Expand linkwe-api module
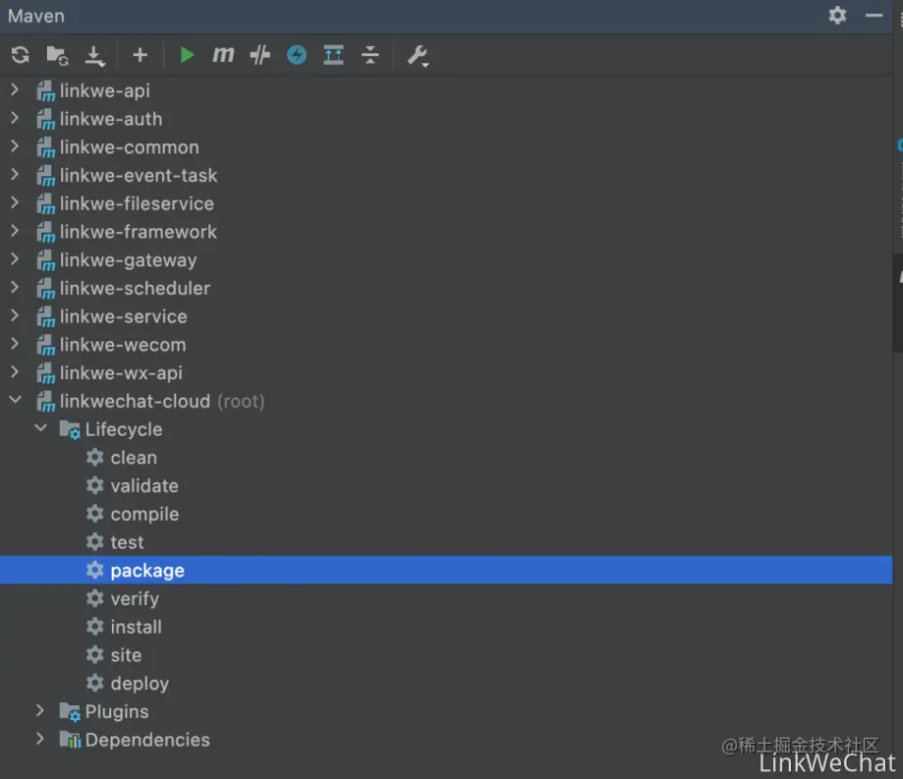The height and width of the screenshot is (779, 903). [x=15, y=89]
